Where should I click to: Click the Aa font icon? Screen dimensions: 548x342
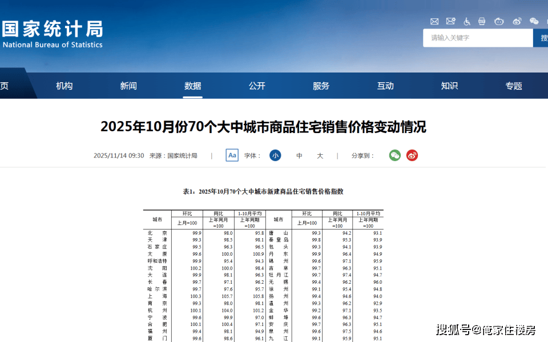[x=232, y=155]
